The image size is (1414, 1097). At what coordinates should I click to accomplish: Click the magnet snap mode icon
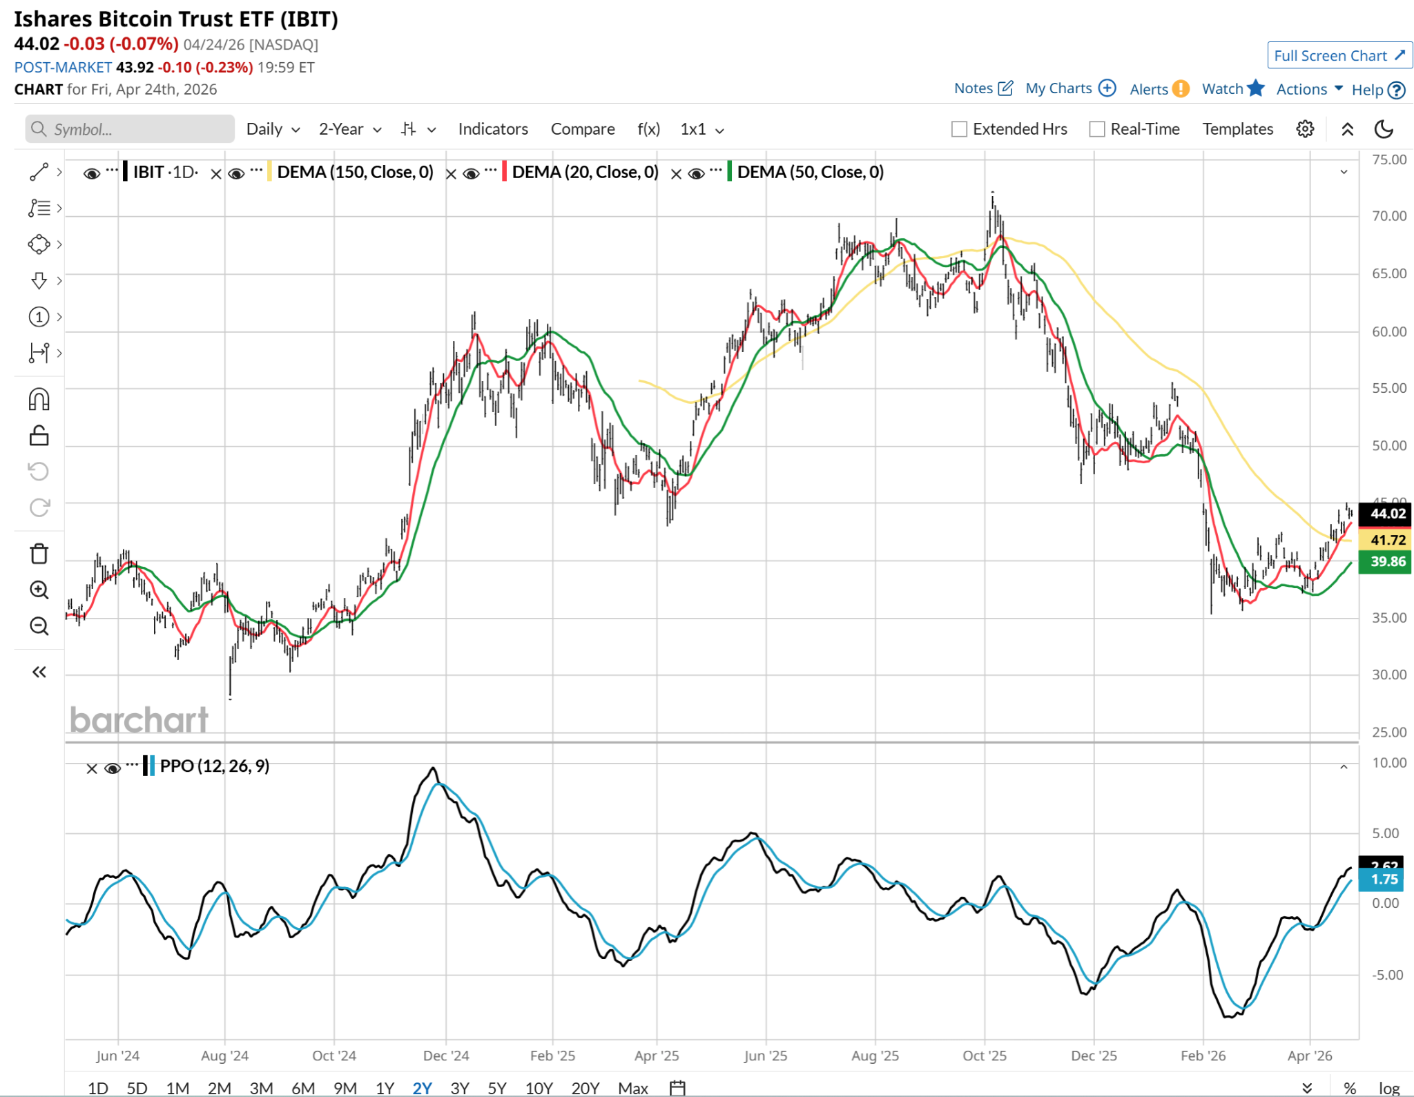pos(39,400)
